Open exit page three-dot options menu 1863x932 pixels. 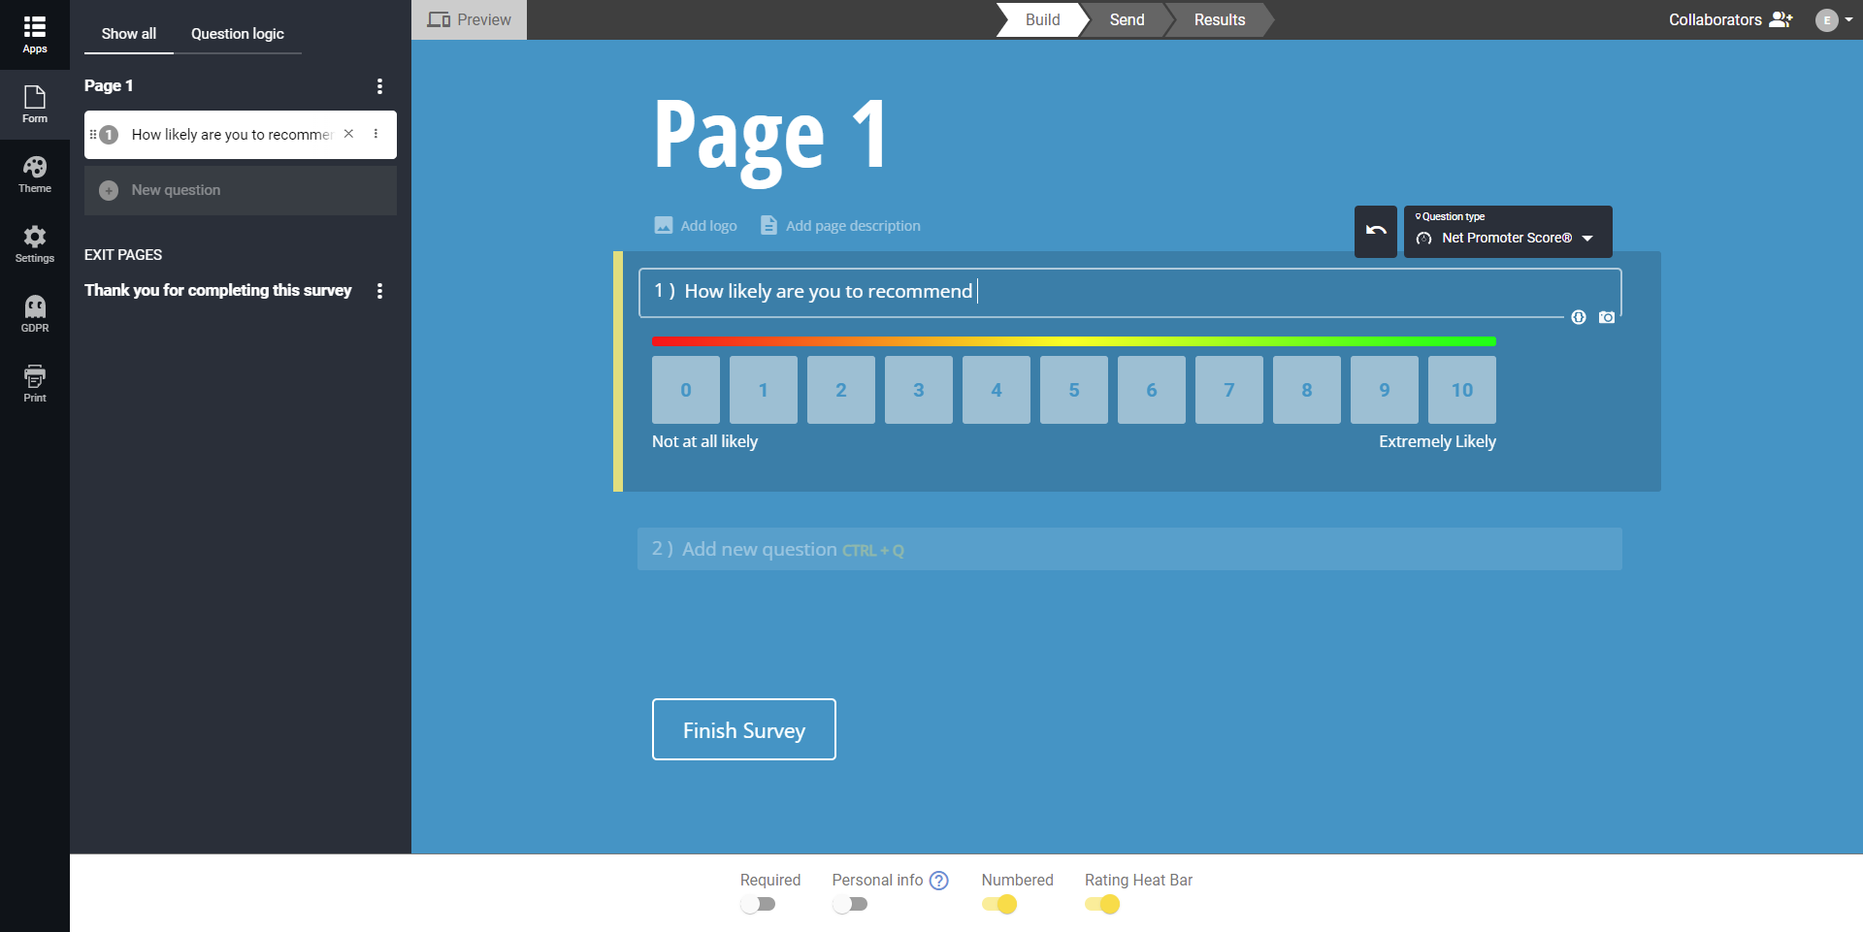[x=379, y=291]
